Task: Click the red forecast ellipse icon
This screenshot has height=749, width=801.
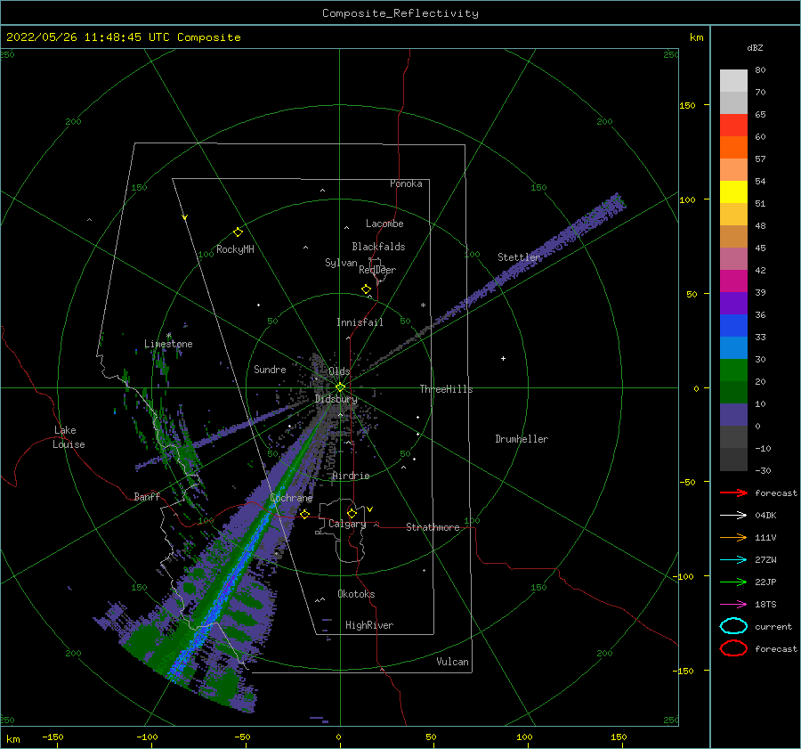Action: [733, 648]
